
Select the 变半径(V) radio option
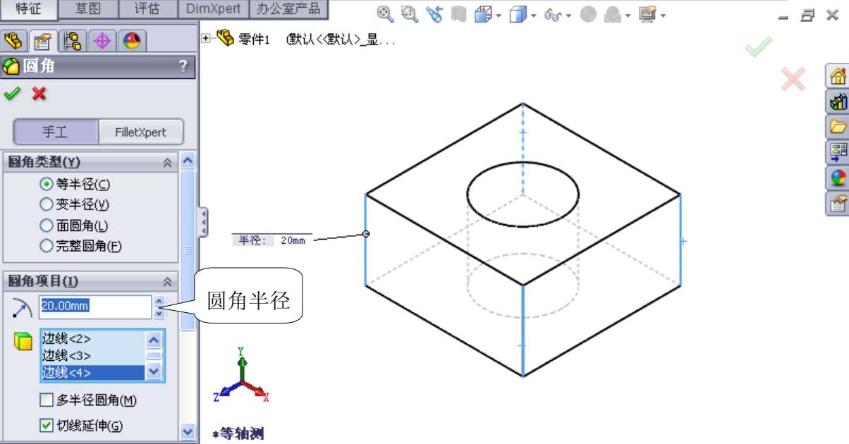[x=47, y=205]
